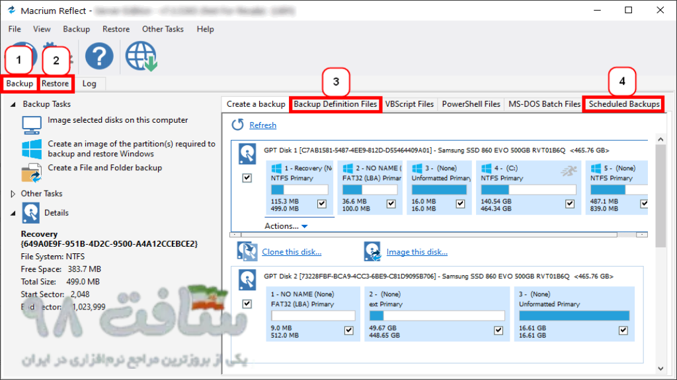Screen dimensions: 677x380
Task: Select the Backup Definition Files tab
Action: click(x=335, y=104)
